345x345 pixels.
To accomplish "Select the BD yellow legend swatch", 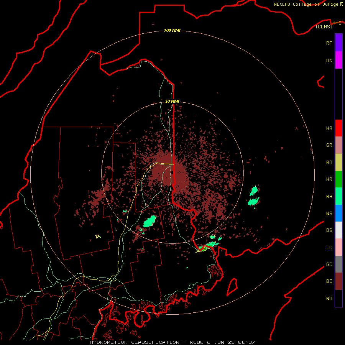I will click(x=338, y=163).
